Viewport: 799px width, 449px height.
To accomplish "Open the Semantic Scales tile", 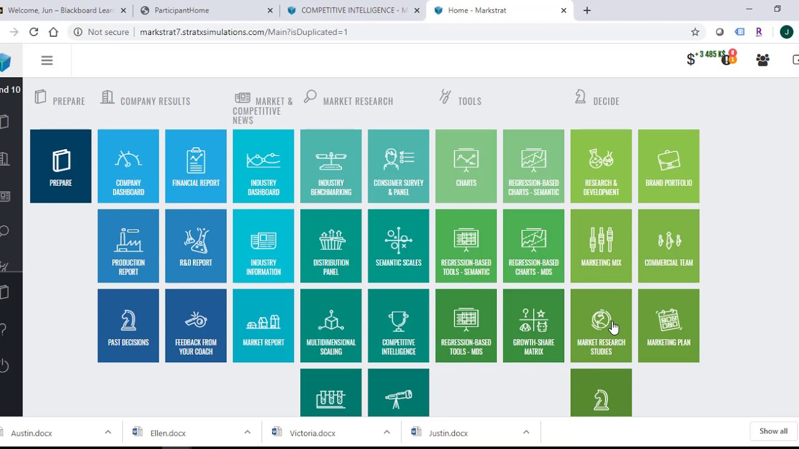I will point(398,246).
